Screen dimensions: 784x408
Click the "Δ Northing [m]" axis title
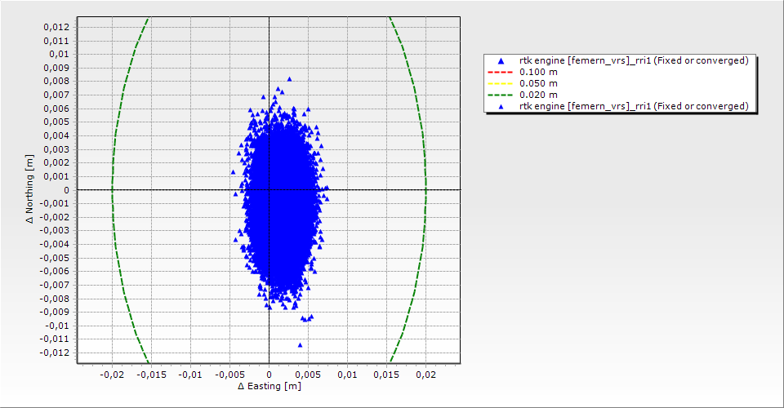click(31, 189)
